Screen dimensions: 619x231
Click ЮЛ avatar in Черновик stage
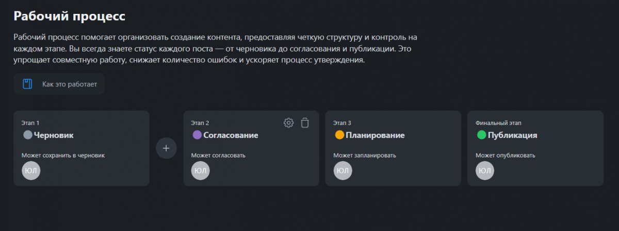(x=31, y=171)
